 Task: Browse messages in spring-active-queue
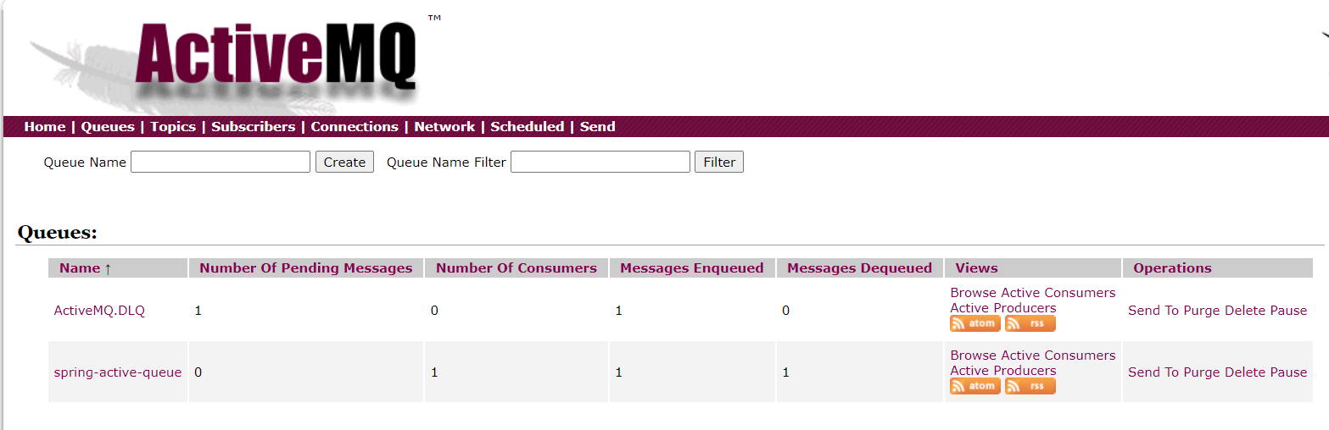(973, 356)
